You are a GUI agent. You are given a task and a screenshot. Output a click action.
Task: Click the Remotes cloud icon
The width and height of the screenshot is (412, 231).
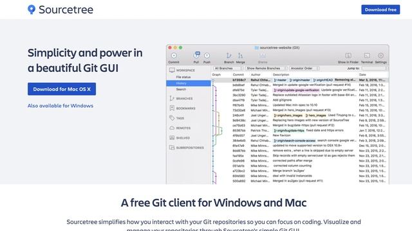172,128
